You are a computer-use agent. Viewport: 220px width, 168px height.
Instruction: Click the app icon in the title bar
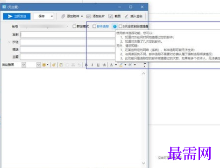click(4, 7)
